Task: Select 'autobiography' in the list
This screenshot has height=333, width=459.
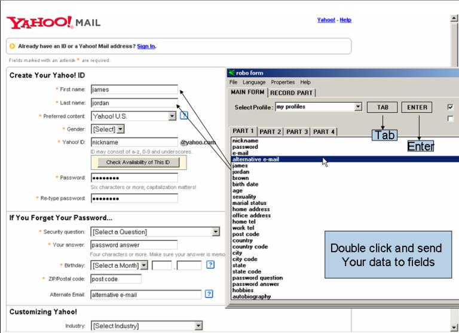Action: tap(252, 297)
